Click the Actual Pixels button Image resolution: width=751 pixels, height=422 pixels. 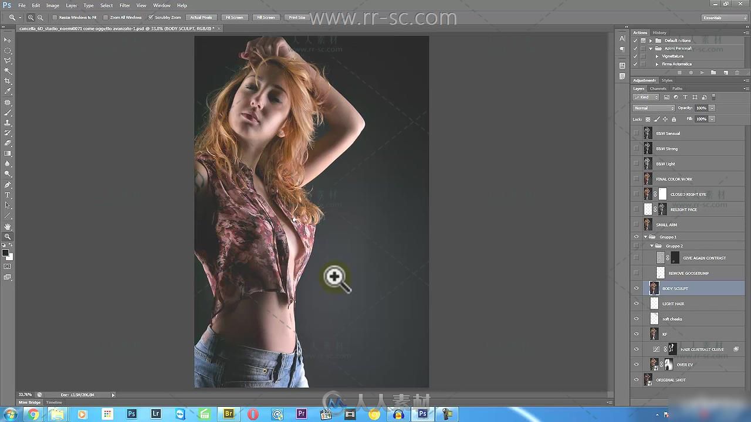click(201, 18)
